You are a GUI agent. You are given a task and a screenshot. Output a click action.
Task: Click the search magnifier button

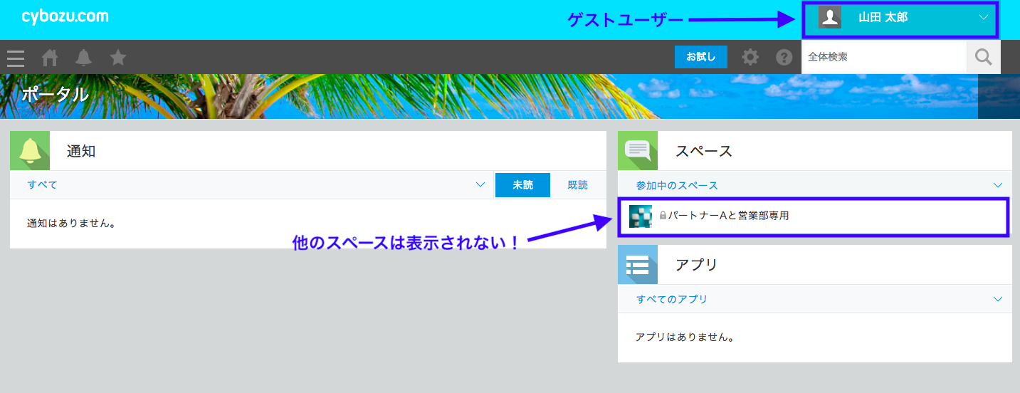[x=984, y=57]
